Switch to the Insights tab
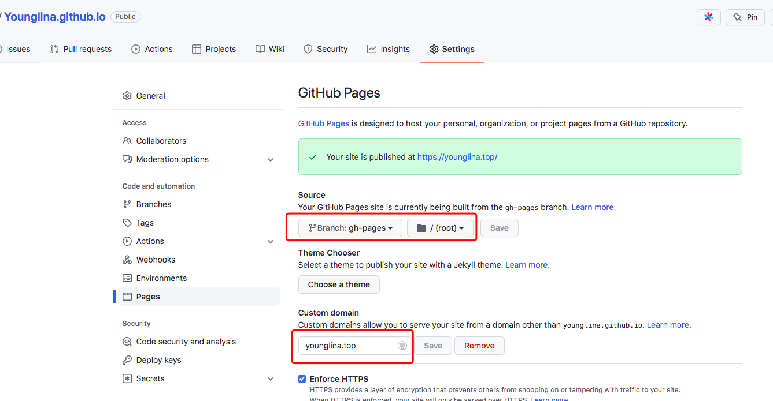 (x=389, y=49)
